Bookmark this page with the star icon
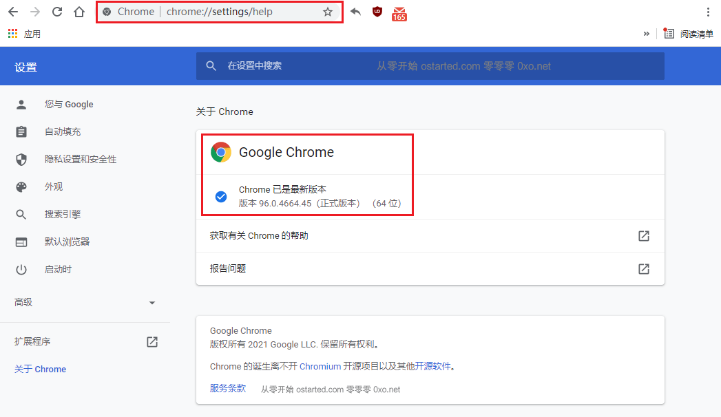This screenshot has width=721, height=417. tap(327, 12)
